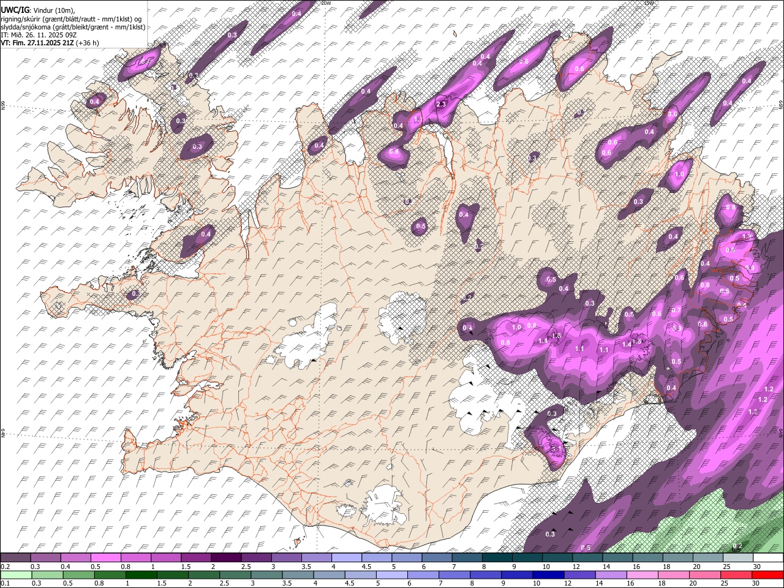Viewport: 784px width, 588px height.
Task: Click the '20W' longitude label at the top
Action: 326,3
